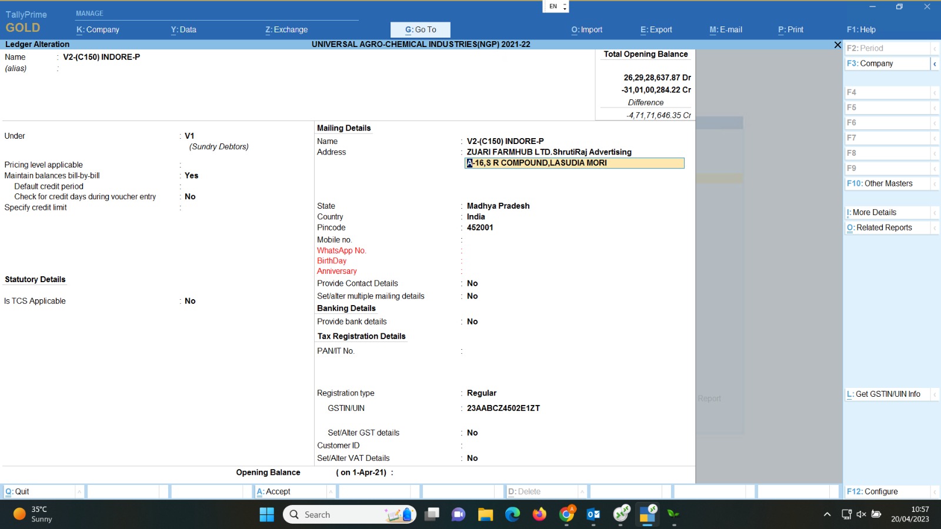Launch Google Chrome from the taskbar

point(566,515)
